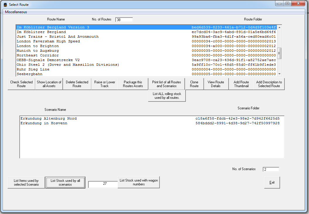Viewport: 309px width, 214px height.
Task: Click Add Route Thumbnail button
Action: (241, 84)
